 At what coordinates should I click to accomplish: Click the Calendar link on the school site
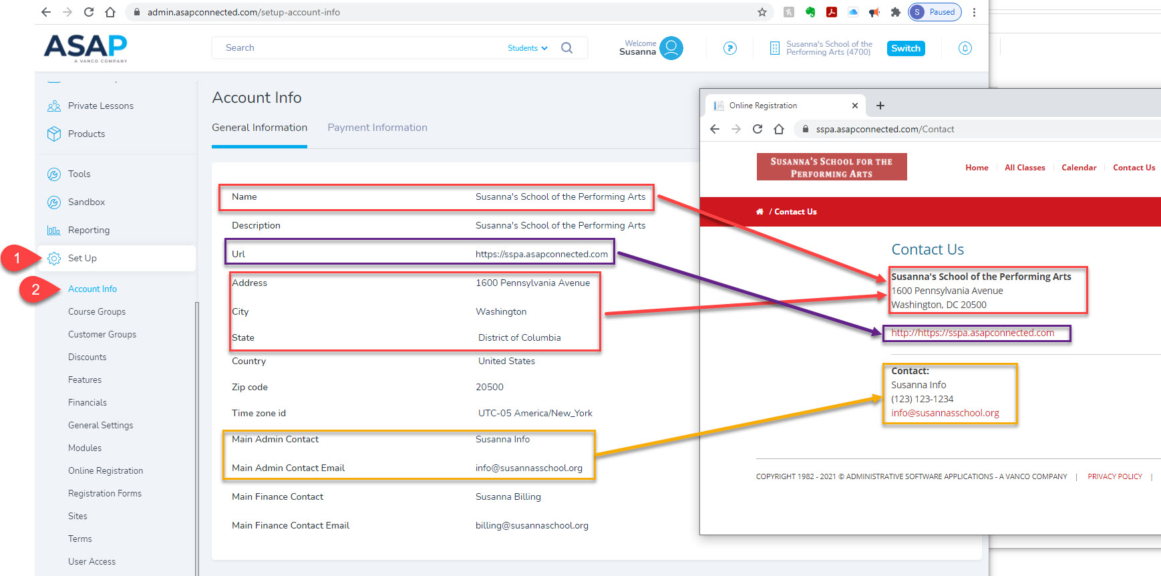coord(1079,168)
